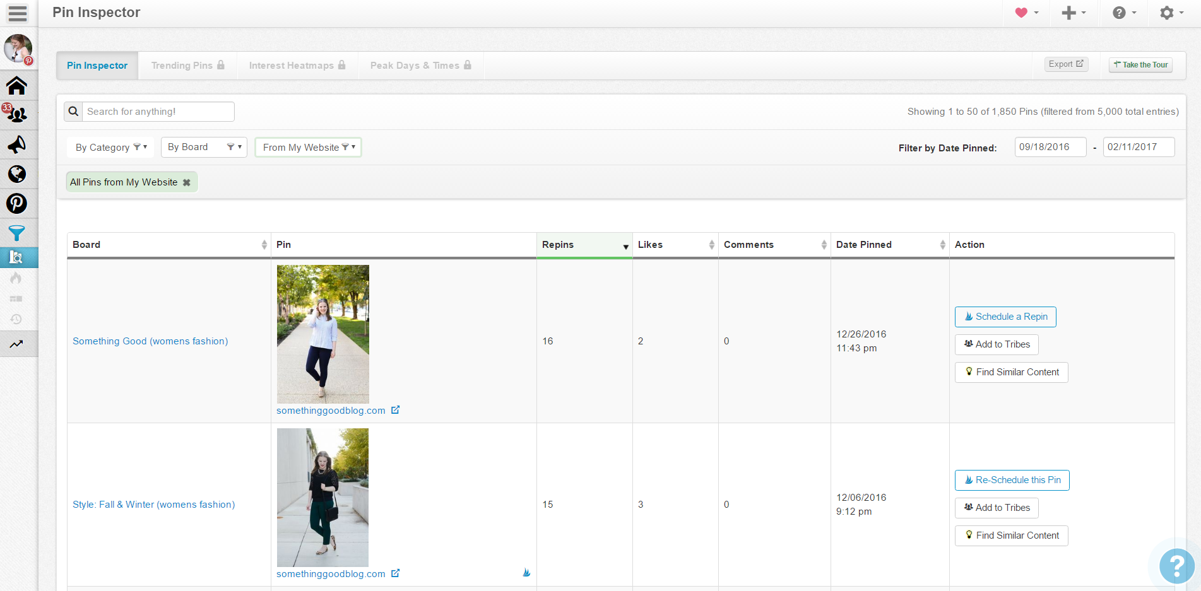Open the funnel icon in sidebar
1201x591 pixels.
pos(17,233)
